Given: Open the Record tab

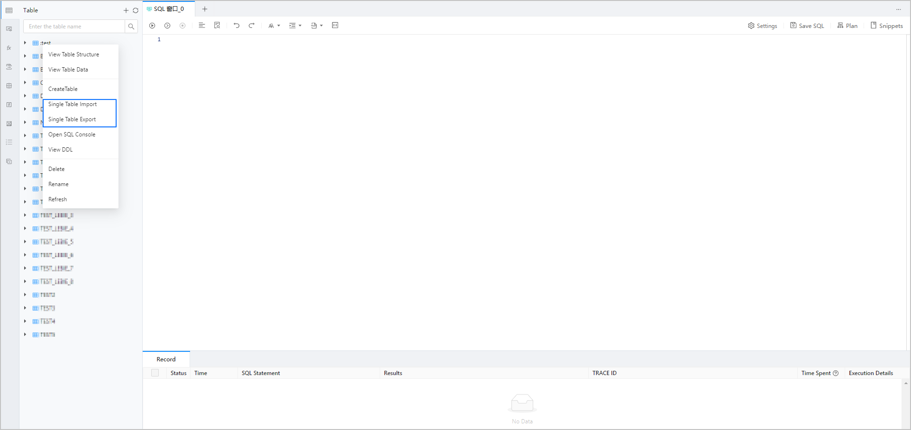Looking at the screenshot, I should tap(166, 359).
